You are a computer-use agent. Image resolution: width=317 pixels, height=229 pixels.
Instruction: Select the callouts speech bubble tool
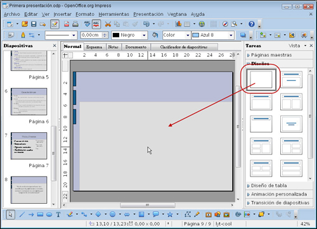[x=156, y=214]
